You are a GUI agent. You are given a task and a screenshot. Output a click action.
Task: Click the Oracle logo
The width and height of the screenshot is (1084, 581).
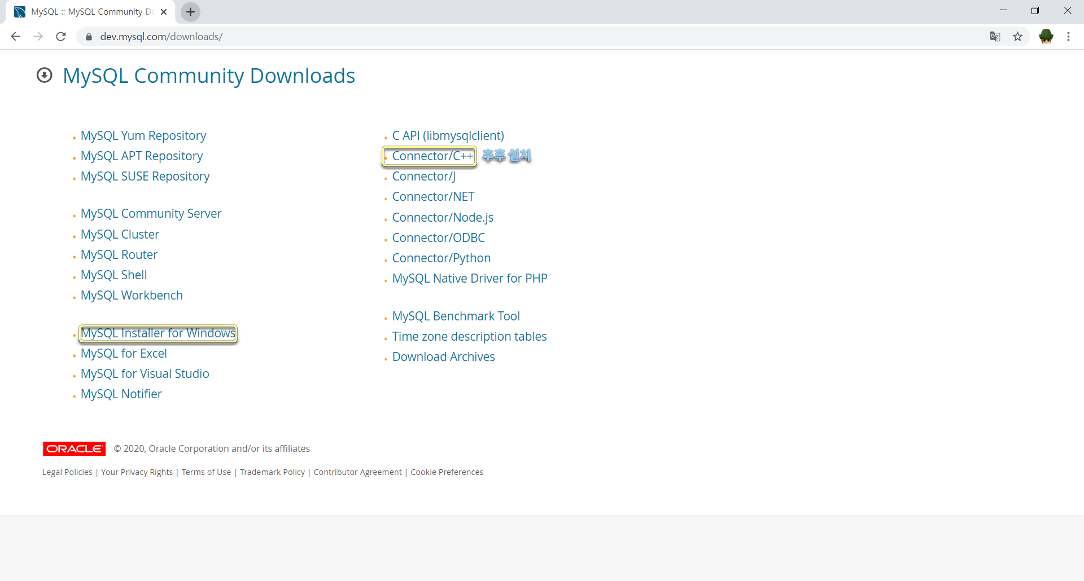point(74,448)
